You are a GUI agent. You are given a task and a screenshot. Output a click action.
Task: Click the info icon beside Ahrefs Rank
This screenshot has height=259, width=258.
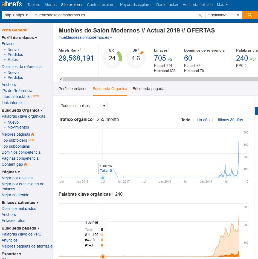[x=81, y=49]
